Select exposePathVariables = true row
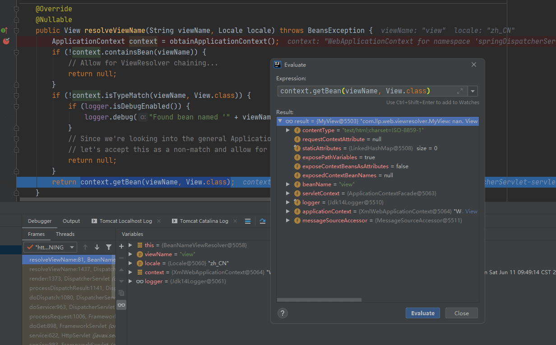The height and width of the screenshot is (345, 556). 377,157
